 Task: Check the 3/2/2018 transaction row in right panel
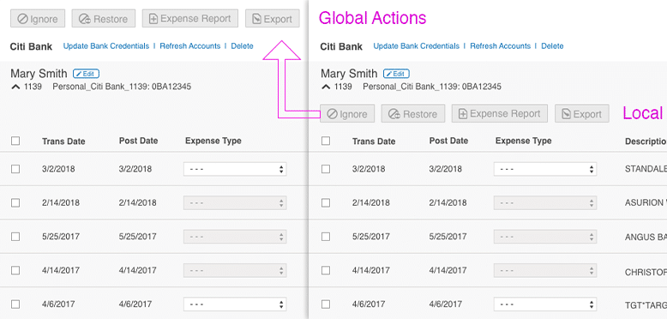click(x=326, y=169)
